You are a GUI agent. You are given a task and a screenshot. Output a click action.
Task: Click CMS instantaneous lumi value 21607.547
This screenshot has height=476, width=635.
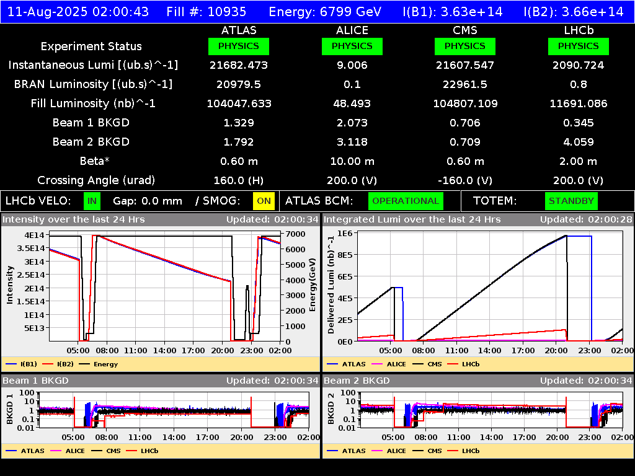coord(465,65)
